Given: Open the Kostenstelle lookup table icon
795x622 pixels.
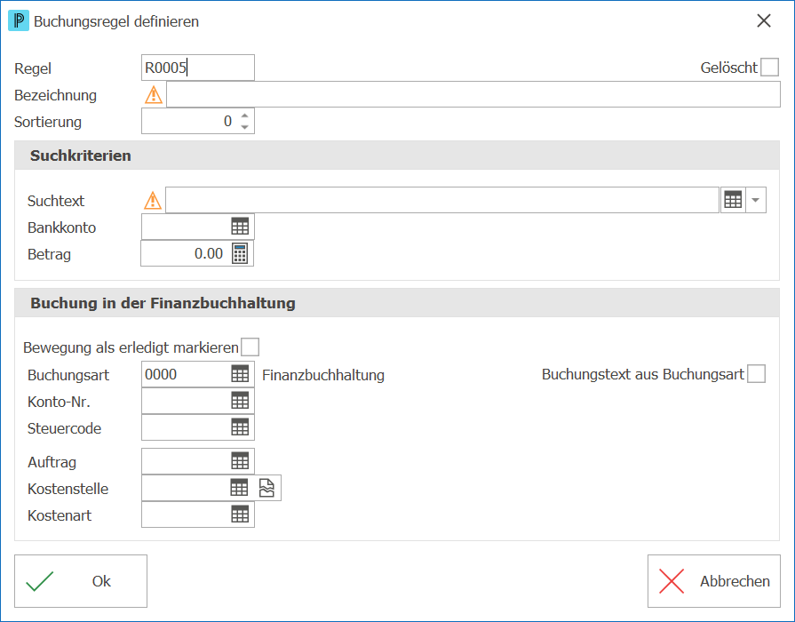Looking at the screenshot, I should pos(239,488).
